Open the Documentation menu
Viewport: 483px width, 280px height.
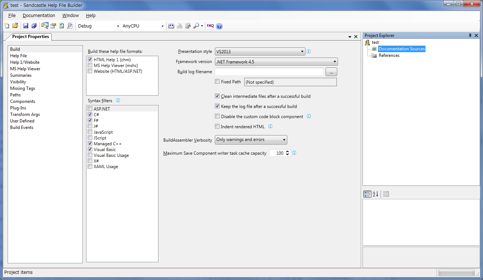[x=39, y=16]
